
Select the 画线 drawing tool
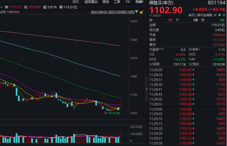105,2
